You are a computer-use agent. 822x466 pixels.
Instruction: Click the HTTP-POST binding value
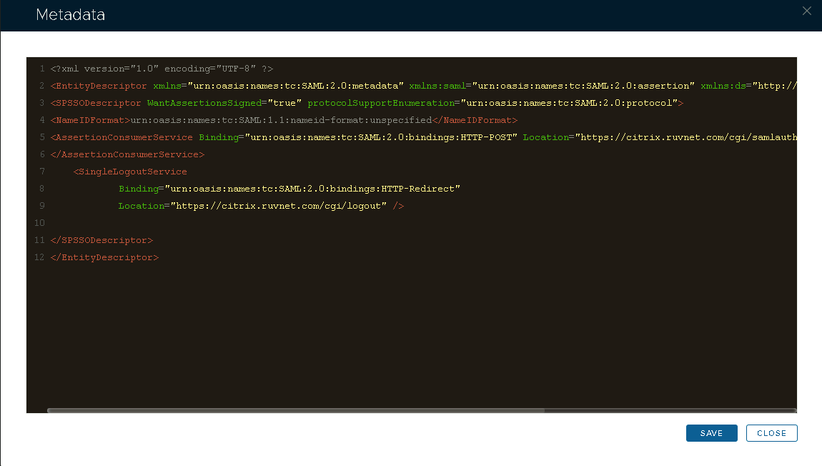click(380, 137)
